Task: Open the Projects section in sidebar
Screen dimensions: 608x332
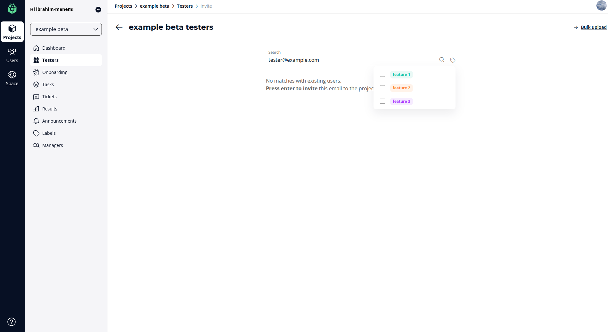Action: point(12,32)
